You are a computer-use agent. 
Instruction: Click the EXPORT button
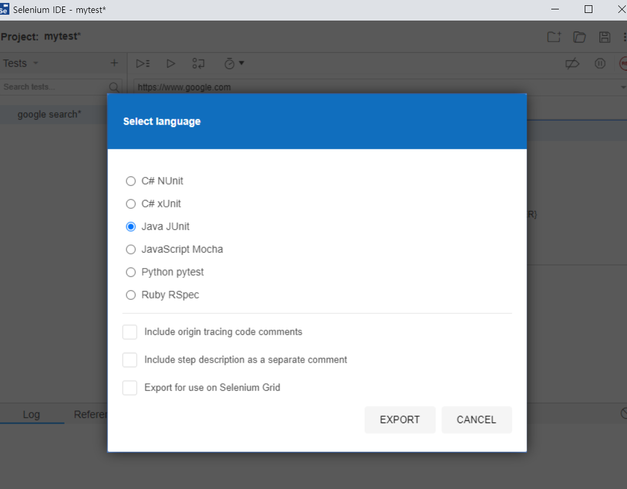click(x=400, y=420)
